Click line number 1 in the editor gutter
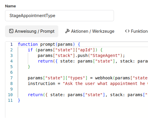Screen dimensions: 148x118 click(x=12, y=44)
